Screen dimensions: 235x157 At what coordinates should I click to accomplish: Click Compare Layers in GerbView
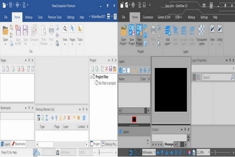[x=184, y=35]
